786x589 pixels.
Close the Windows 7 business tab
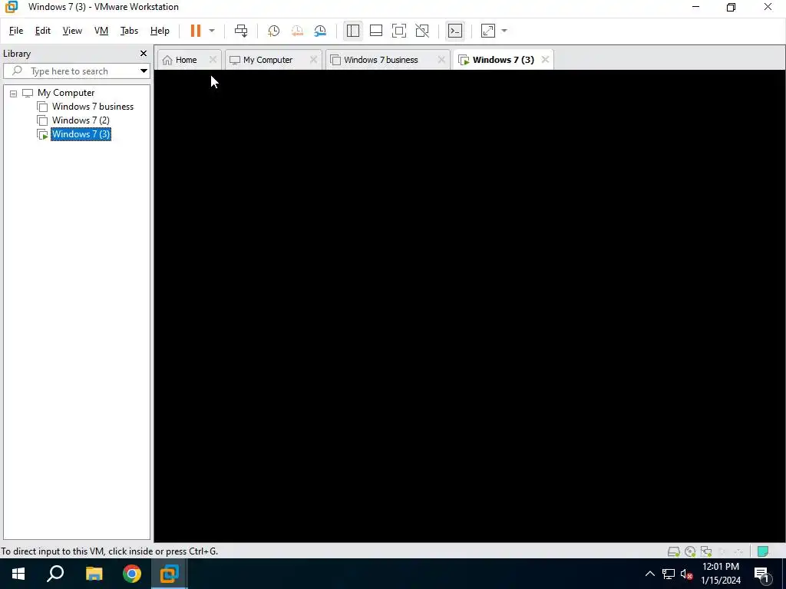pyautogui.click(x=441, y=60)
